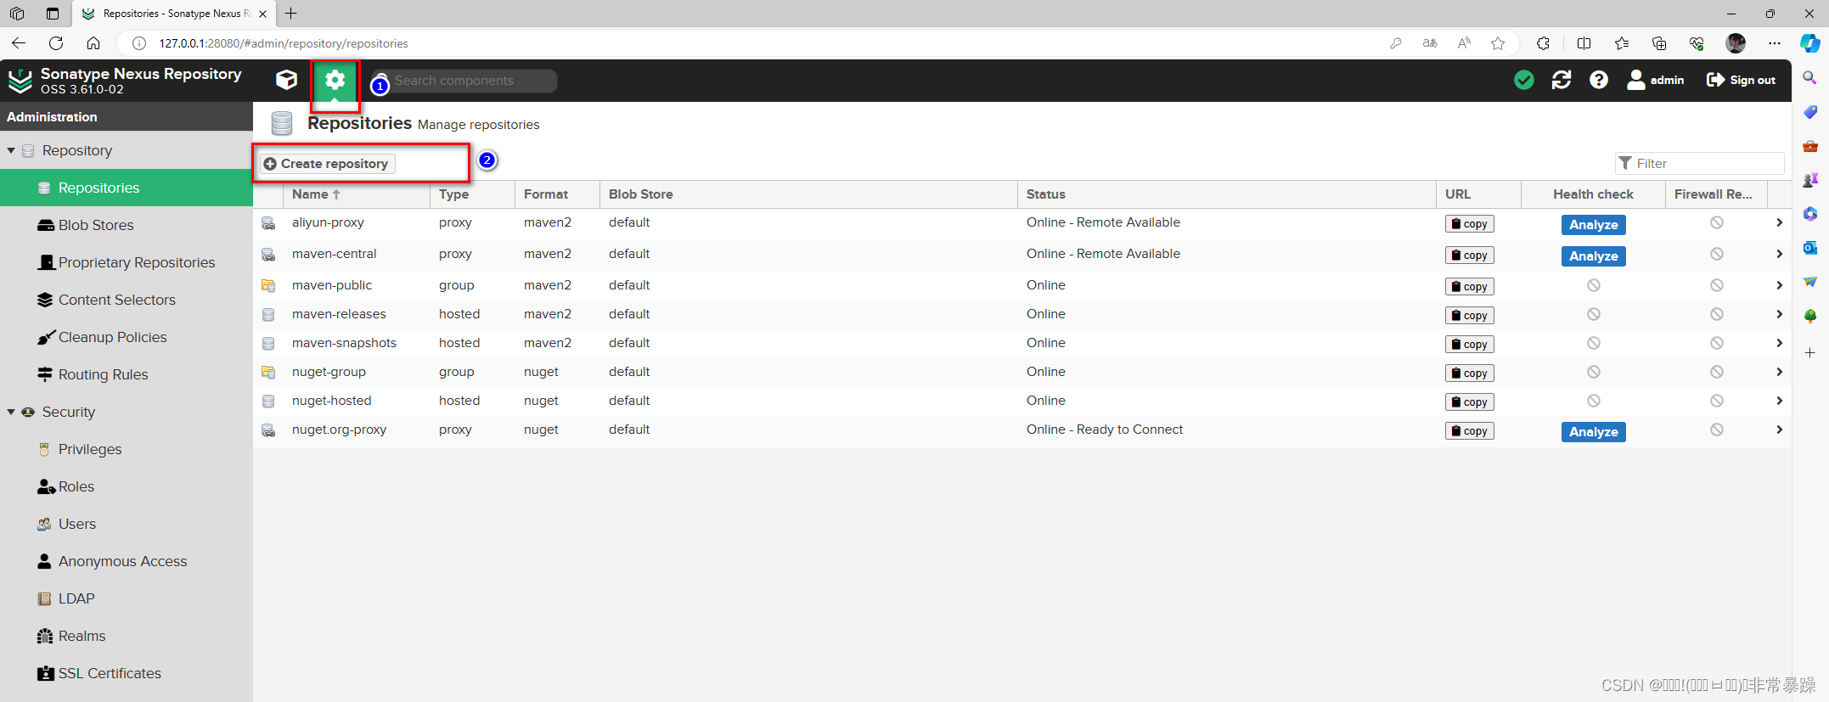Open Blob Stores in the sidebar
This screenshot has height=702, width=1829.
pos(127,225)
